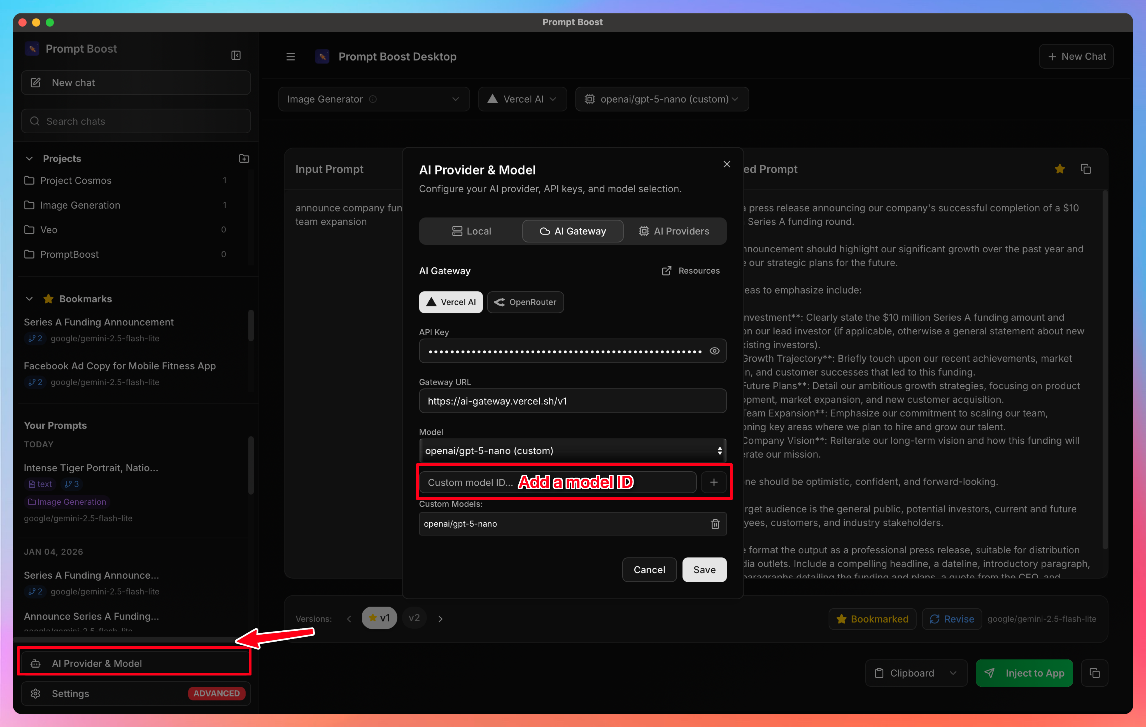Collapse the sidebar panel
This screenshot has width=1146, height=727.
pyautogui.click(x=236, y=55)
